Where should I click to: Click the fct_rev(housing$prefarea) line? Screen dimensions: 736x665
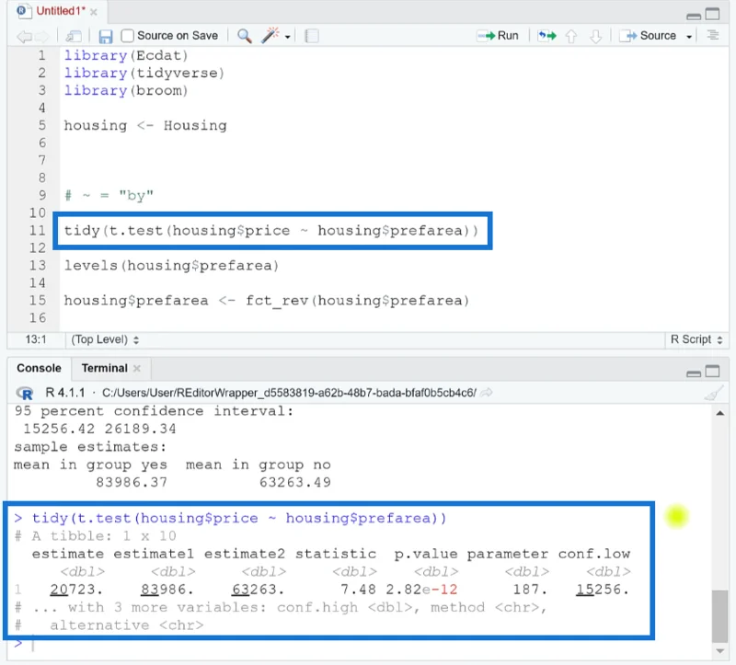(x=267, y=301)
